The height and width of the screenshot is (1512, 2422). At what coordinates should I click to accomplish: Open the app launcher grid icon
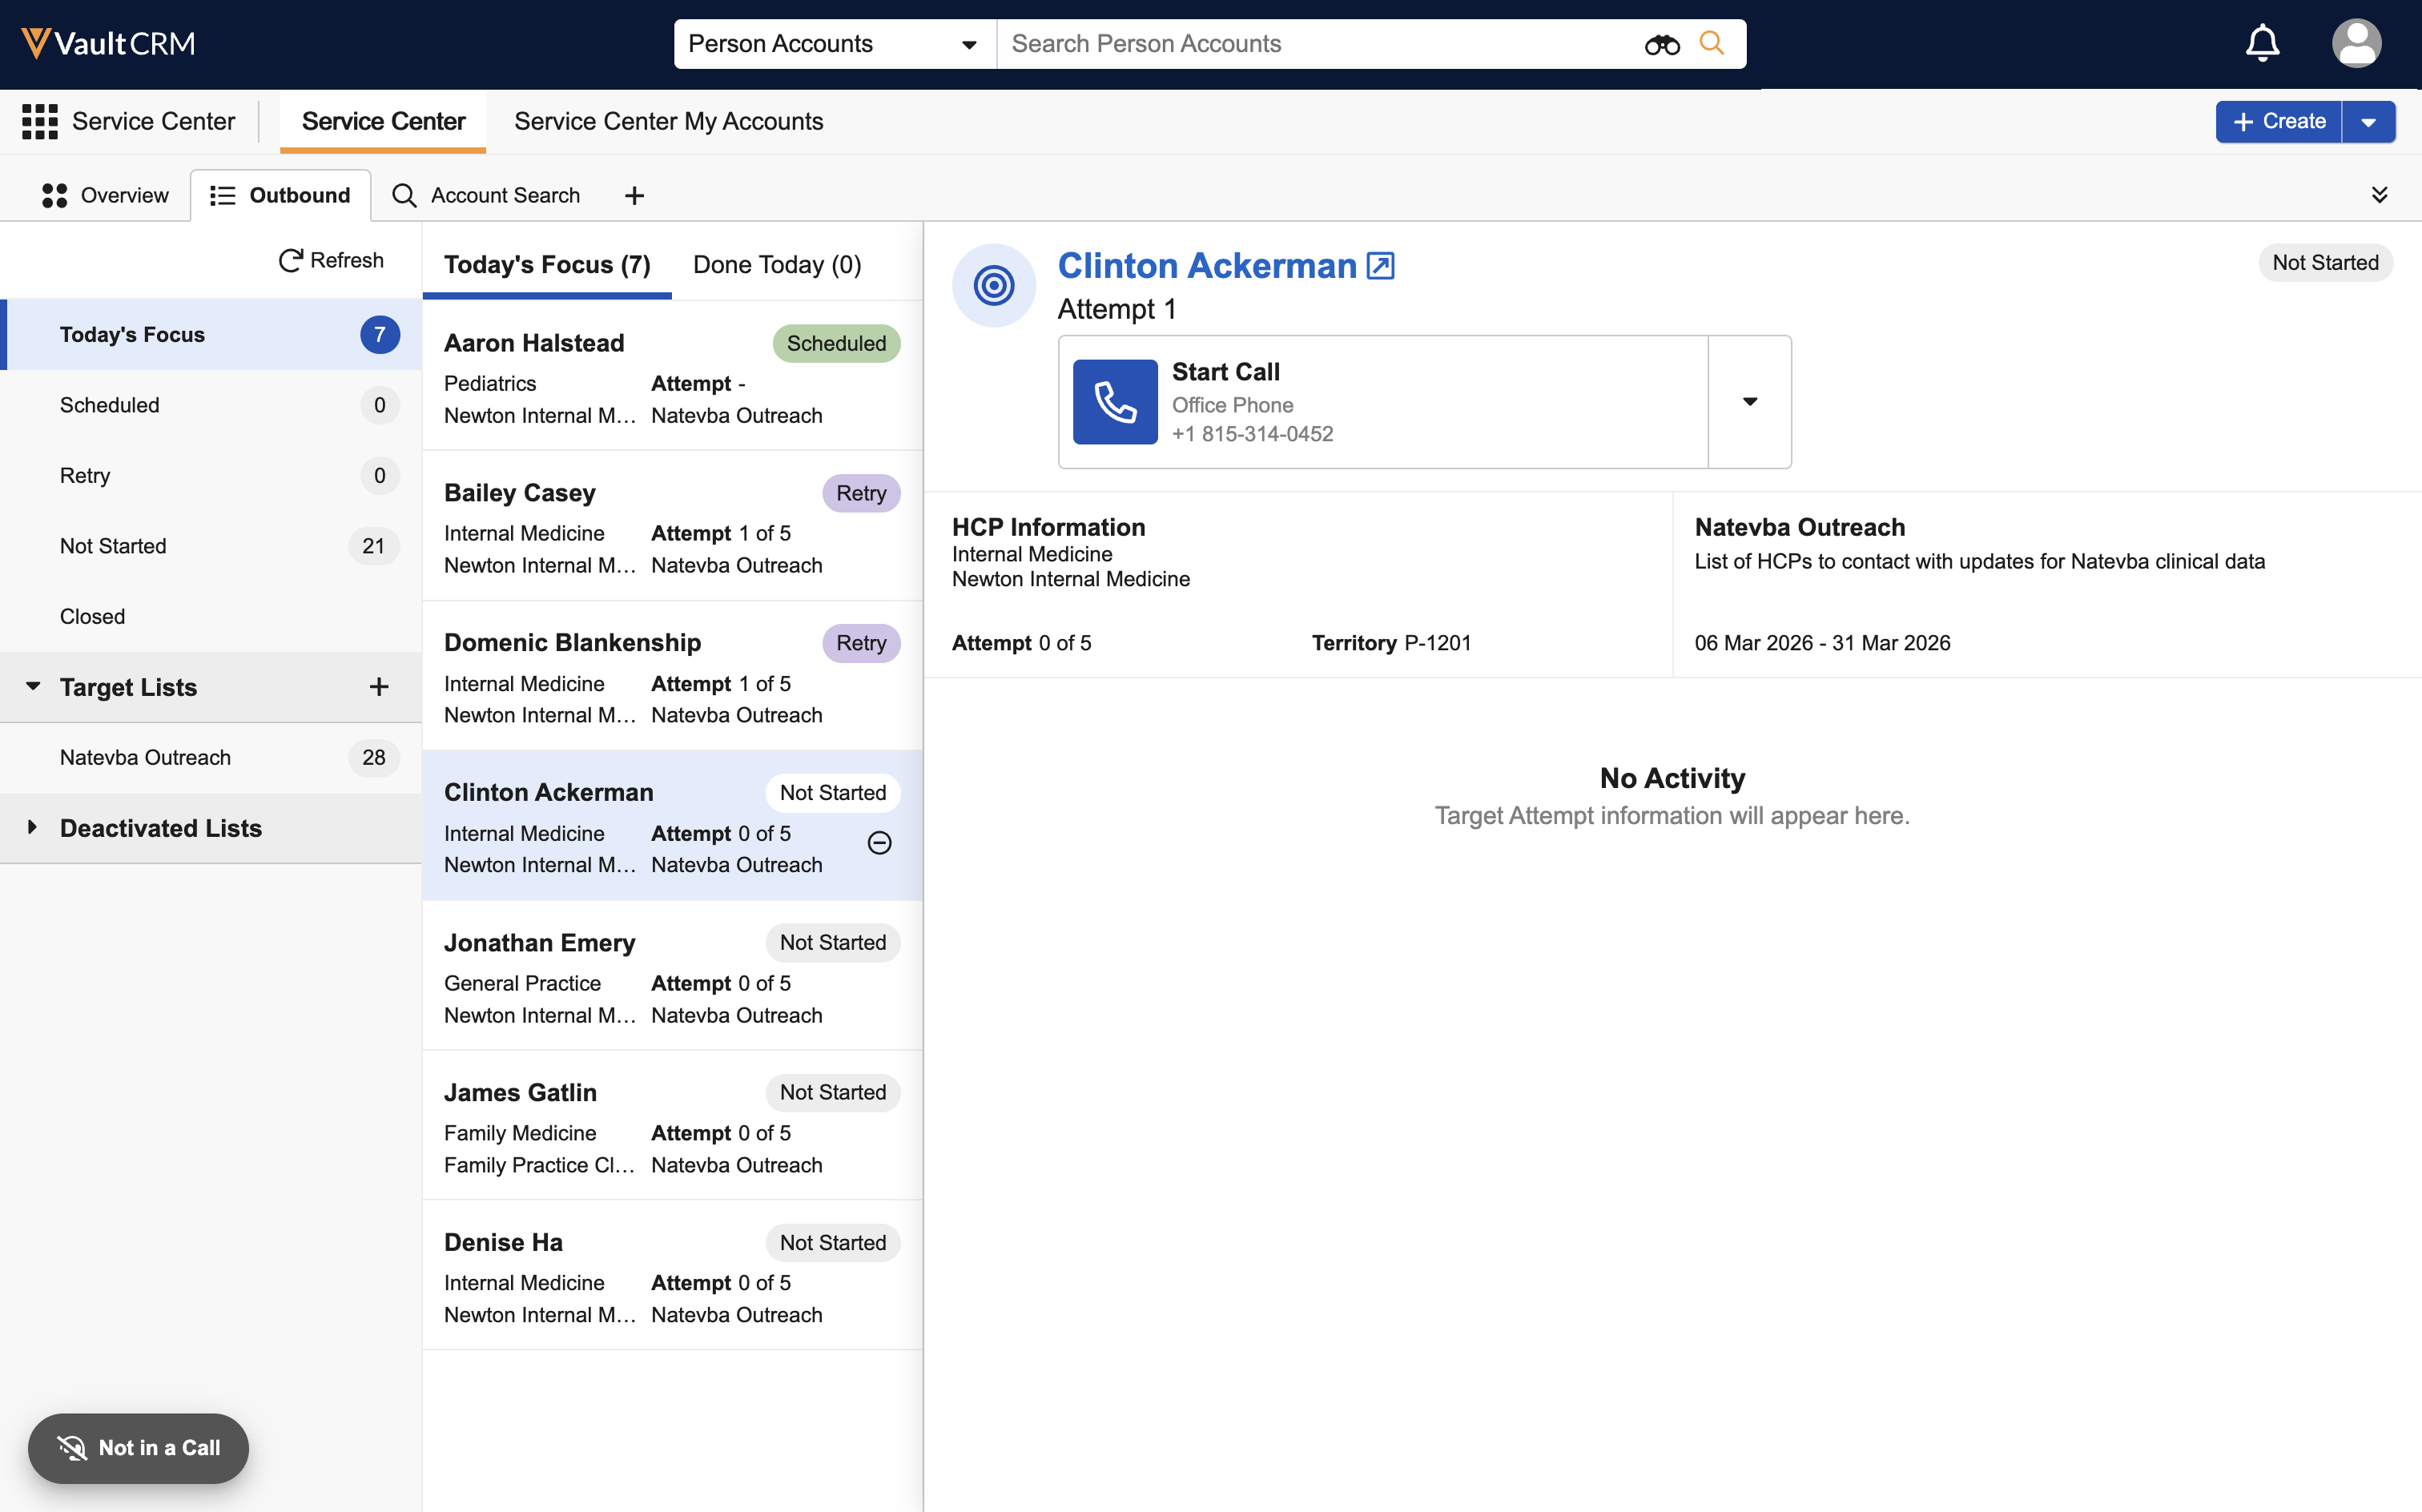point(40,121)
